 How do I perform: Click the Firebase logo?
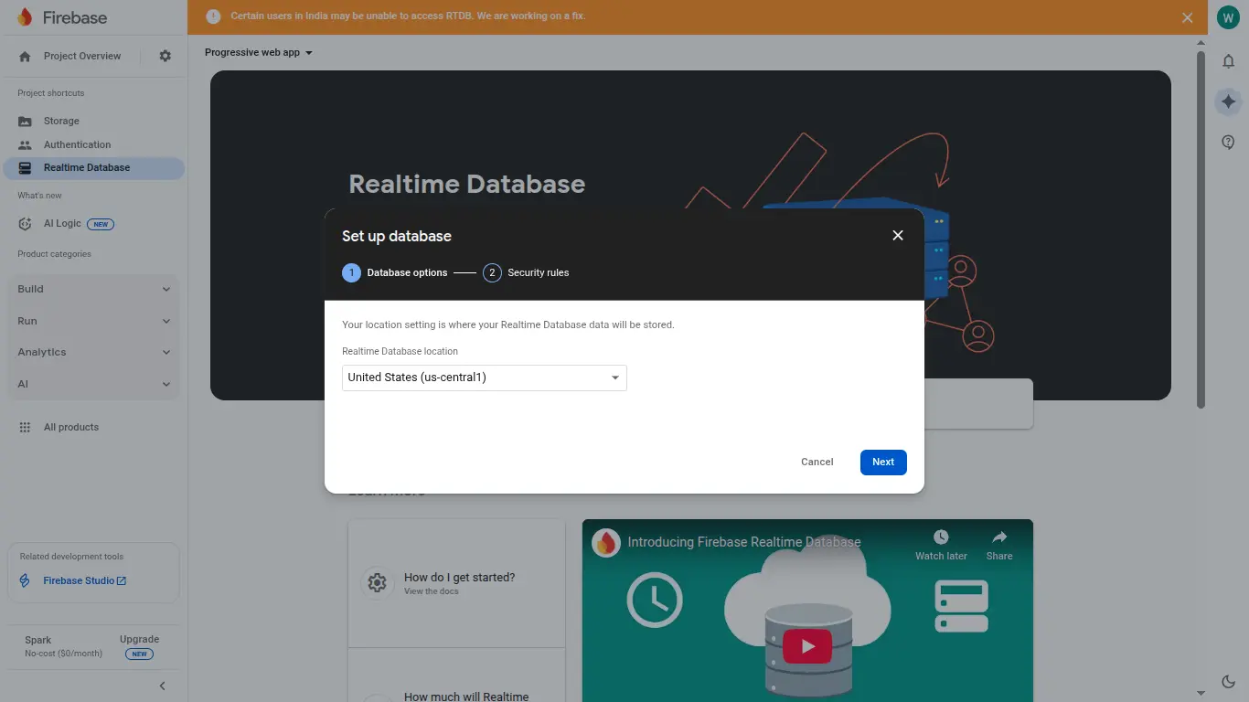66,16
